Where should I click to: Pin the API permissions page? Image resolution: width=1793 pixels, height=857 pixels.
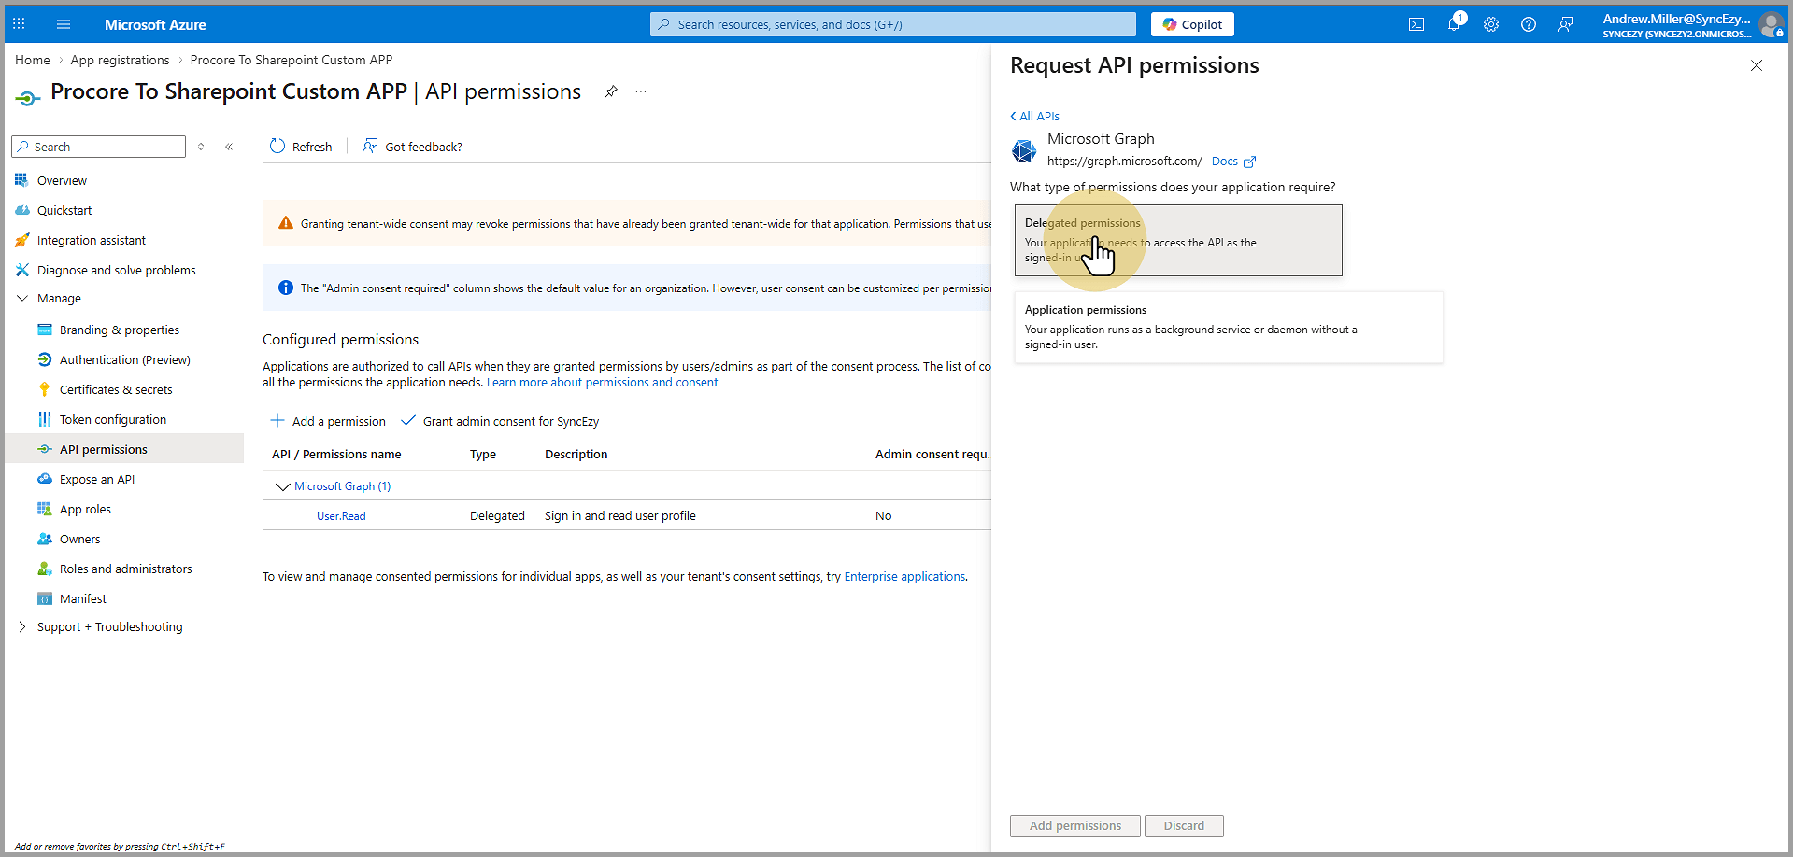pyautogui.click(x=610, y=91)
